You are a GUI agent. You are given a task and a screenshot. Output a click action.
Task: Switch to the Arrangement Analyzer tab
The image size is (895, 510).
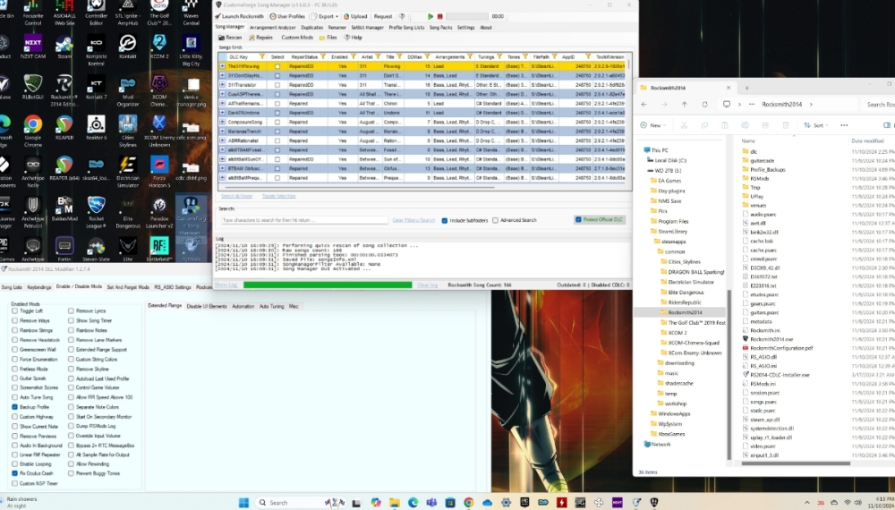[272, 28]
